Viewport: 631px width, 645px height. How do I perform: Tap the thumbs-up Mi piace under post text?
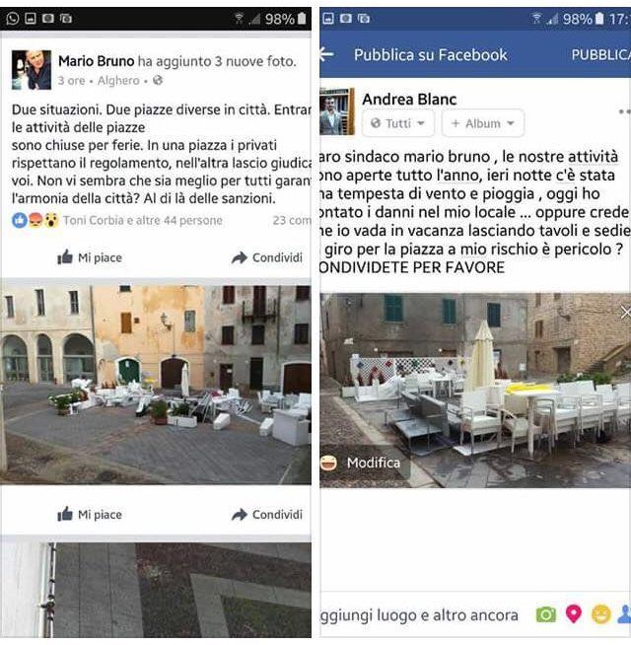tap(90, 258)
